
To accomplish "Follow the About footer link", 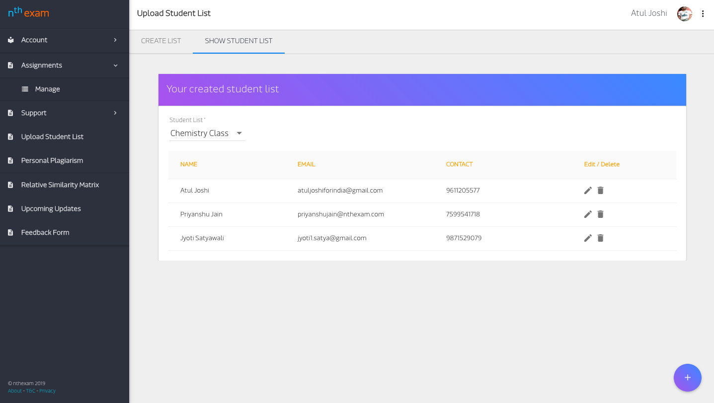I will coord(15,391).
